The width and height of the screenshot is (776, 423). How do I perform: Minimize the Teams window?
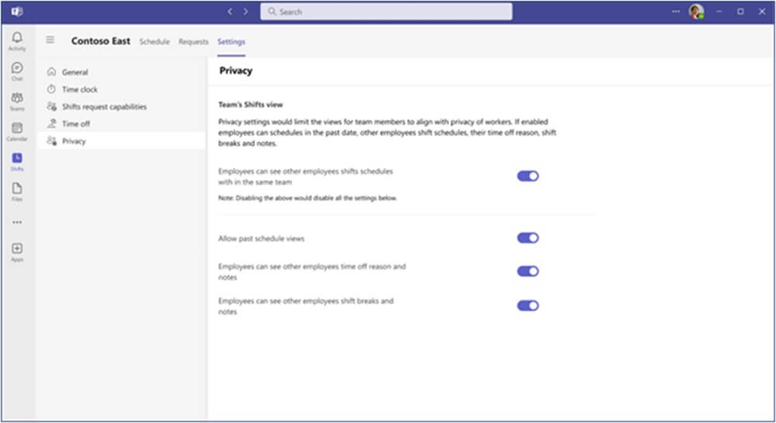[x=719, y=12]
